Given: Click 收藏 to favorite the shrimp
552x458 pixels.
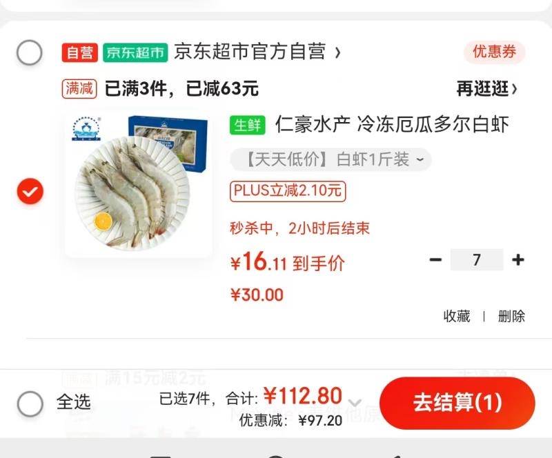Looking at the screenshot, I should [x=457, y=316].
